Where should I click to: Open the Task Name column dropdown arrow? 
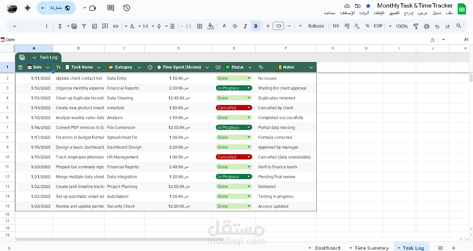pos(99,67)
